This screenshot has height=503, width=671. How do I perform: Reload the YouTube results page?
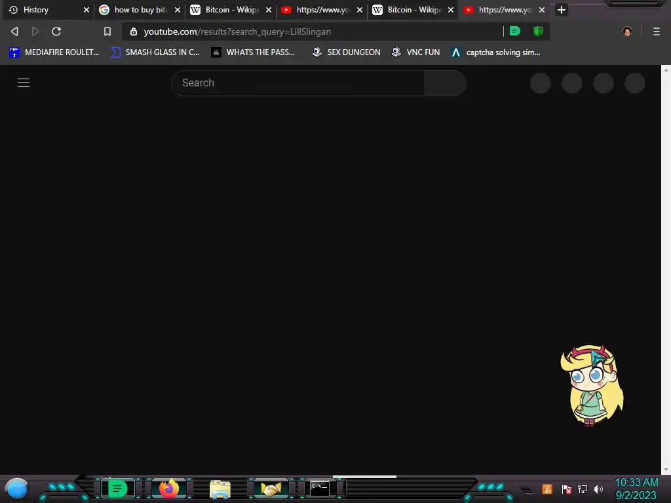point(56,31)
